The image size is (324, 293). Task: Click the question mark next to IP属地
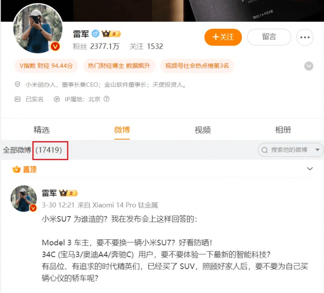[106, 99]
